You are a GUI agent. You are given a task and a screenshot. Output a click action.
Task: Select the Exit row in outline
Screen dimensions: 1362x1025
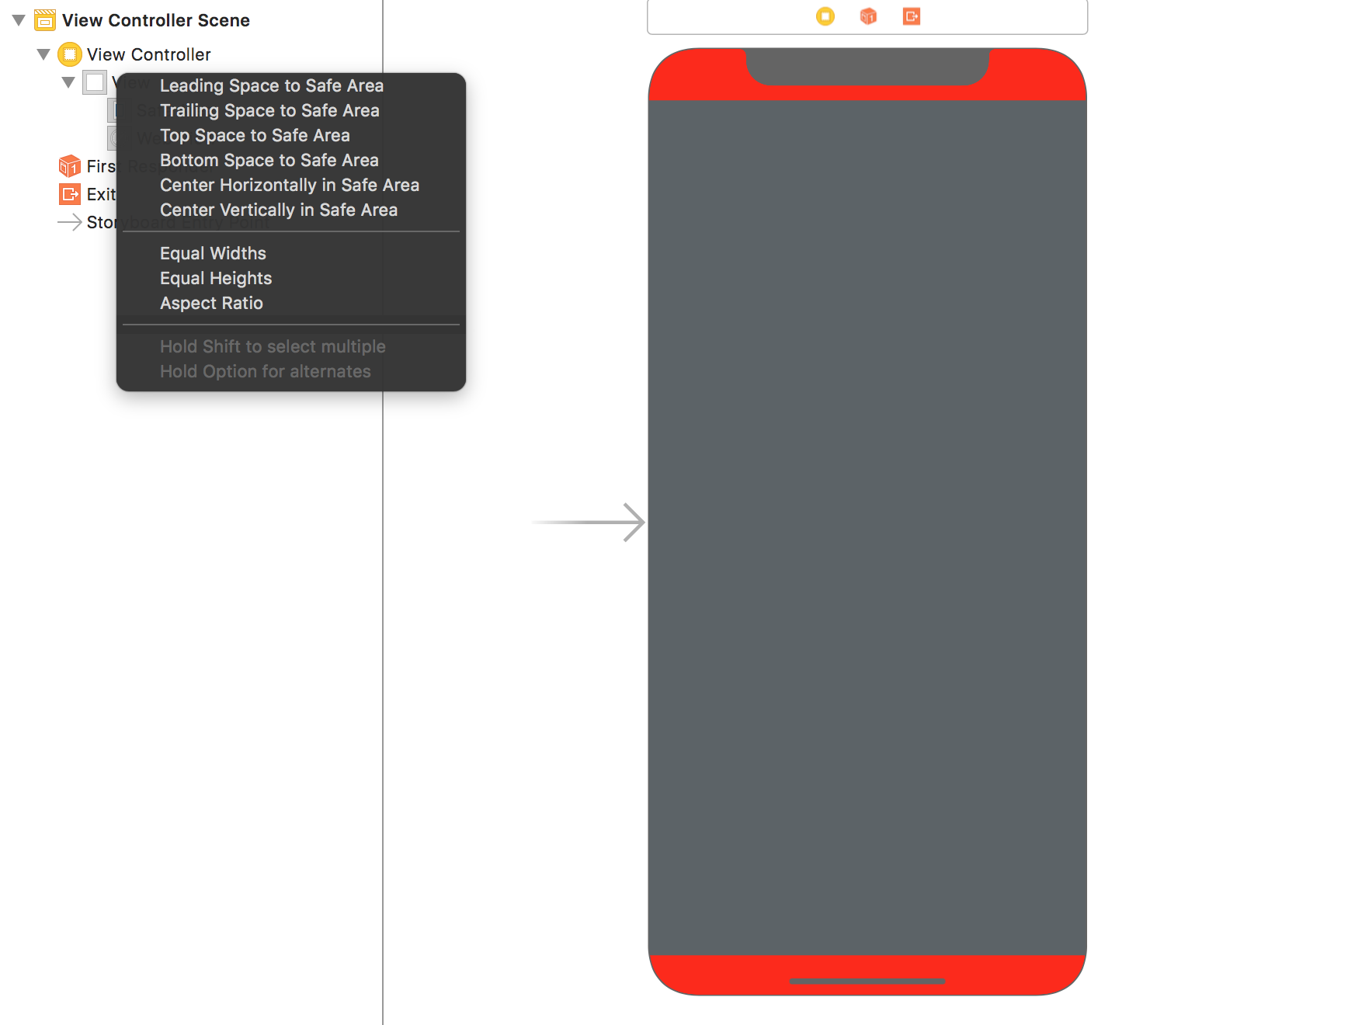coord(101,194)
